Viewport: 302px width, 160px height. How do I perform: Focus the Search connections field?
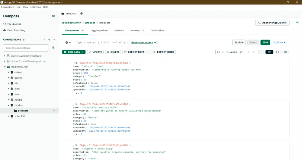[x=26, y=48]
